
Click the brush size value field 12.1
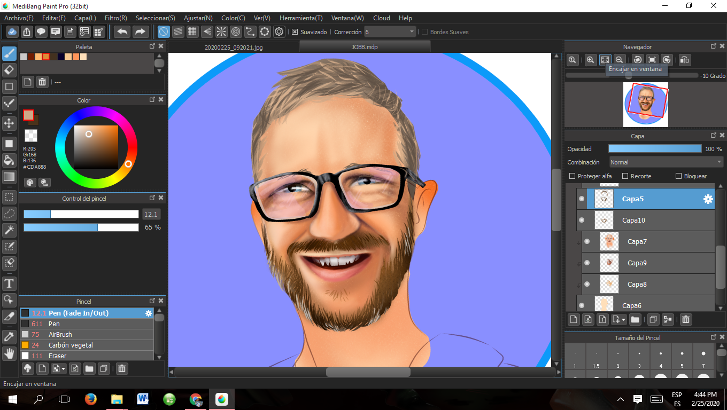coord(151,214)
